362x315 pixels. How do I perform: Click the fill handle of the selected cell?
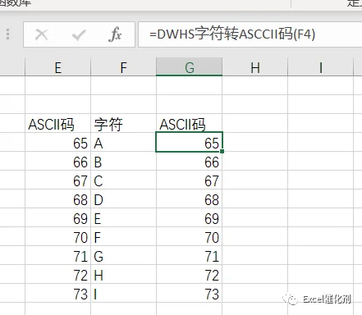pyautogui.click(x=222, y=151)
